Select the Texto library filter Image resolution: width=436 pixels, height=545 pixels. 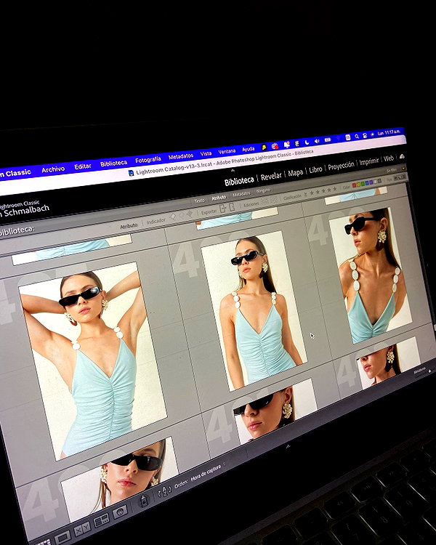pyautogui.click(x=200, y=201)
